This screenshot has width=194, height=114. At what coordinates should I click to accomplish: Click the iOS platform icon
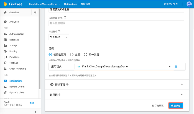coord(79,67)
